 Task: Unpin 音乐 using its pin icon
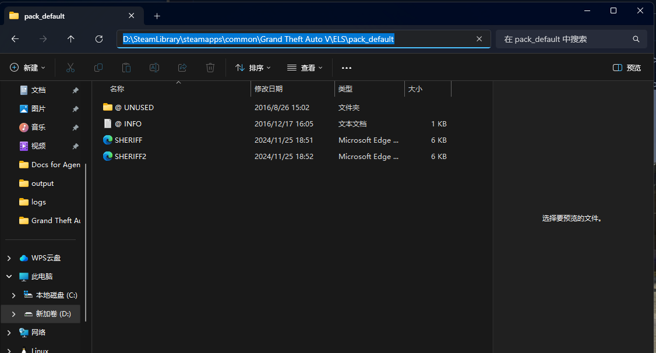[x=75, y=128]
